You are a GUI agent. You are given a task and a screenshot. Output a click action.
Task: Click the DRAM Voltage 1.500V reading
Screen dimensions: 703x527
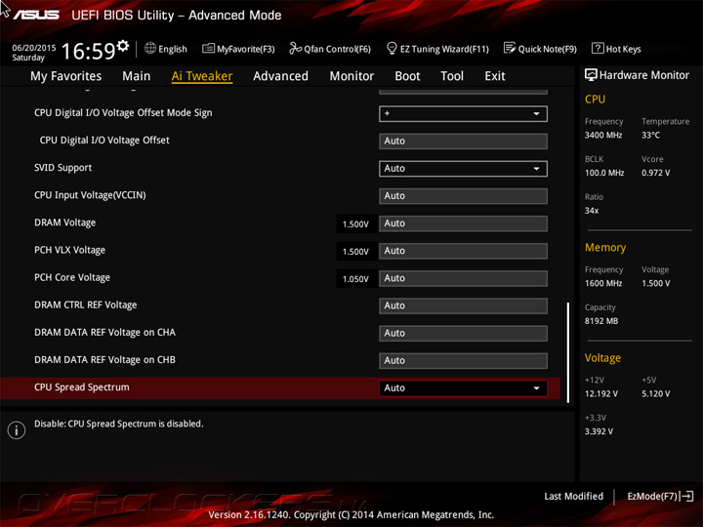click(x=355, y=224)
